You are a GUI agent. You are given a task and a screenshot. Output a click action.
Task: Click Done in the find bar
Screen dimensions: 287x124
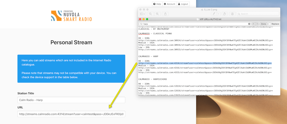click(x=263, y=24)
